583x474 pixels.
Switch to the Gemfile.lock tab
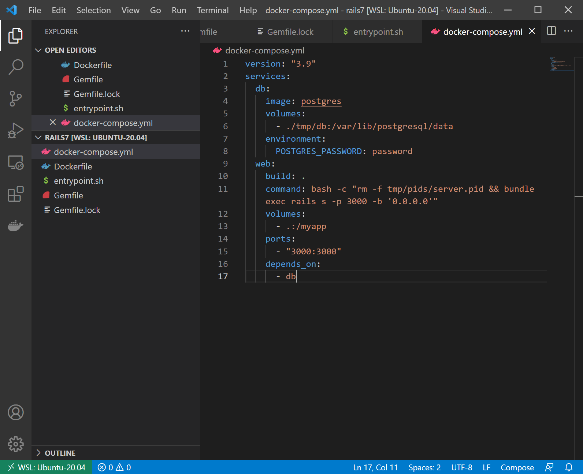click(x=289, y=32)
